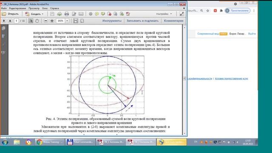Click the 101% zoom value field
Screen dimensions: 272x153
point(60,21)
